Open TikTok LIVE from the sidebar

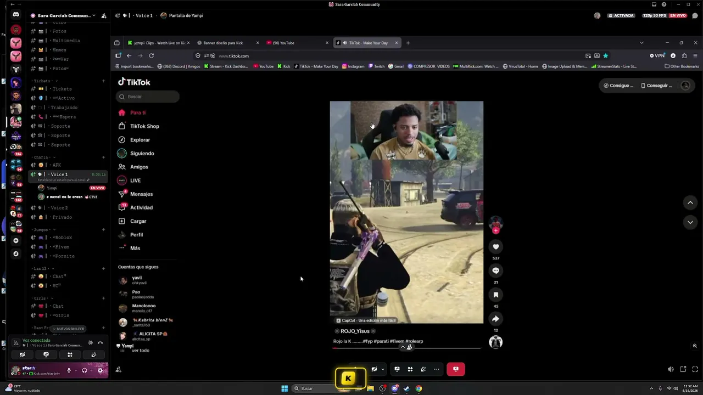click(135, 180)
